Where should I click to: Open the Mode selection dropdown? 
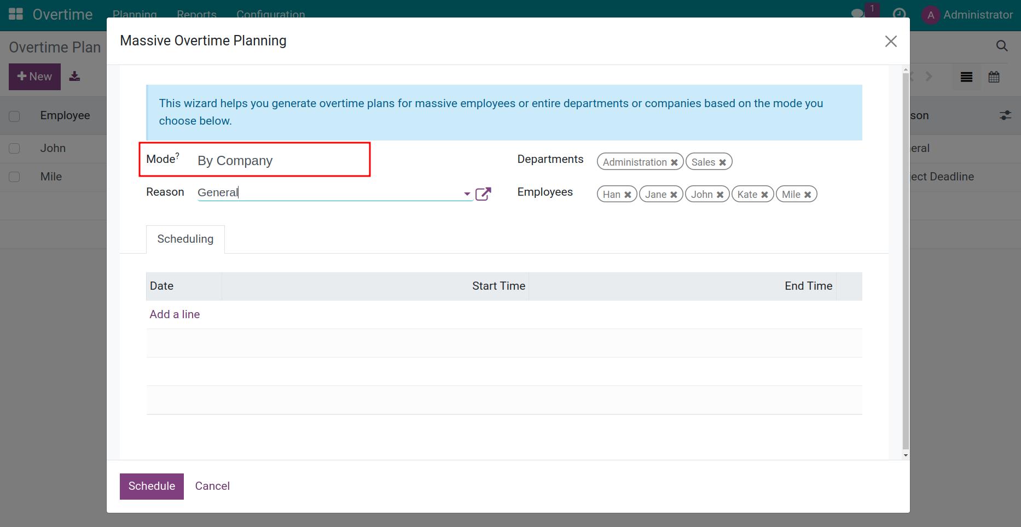click(x=279, y=160)
